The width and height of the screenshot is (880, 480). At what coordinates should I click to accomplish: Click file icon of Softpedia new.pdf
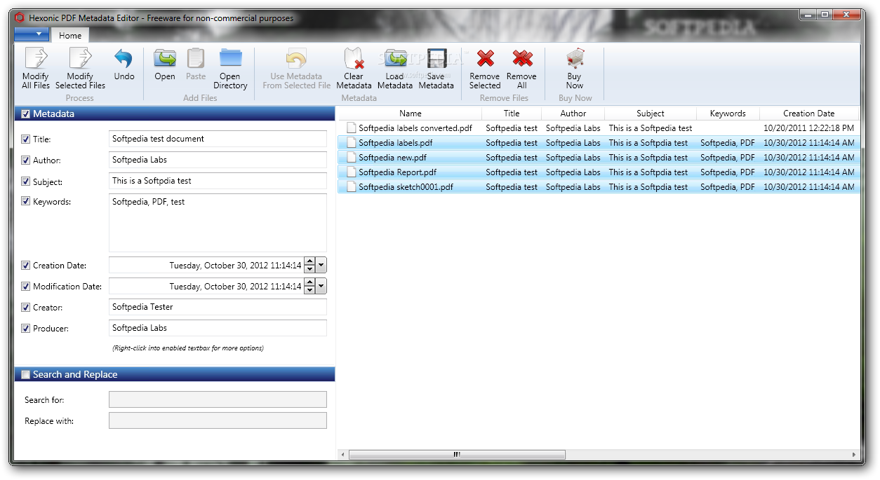point(352,158)
